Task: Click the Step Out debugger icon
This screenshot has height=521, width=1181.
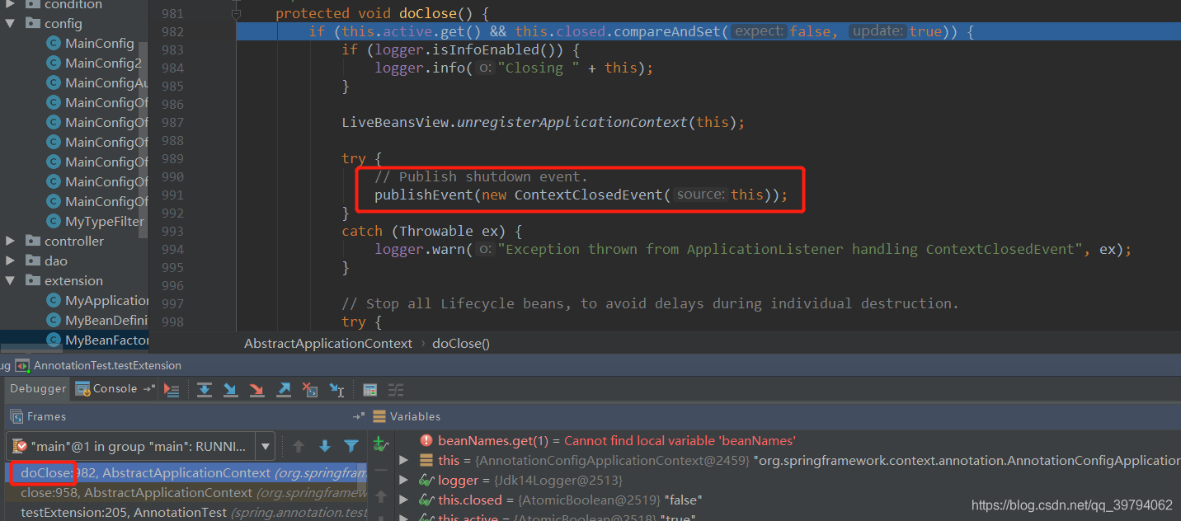Action: pos(283,389)
